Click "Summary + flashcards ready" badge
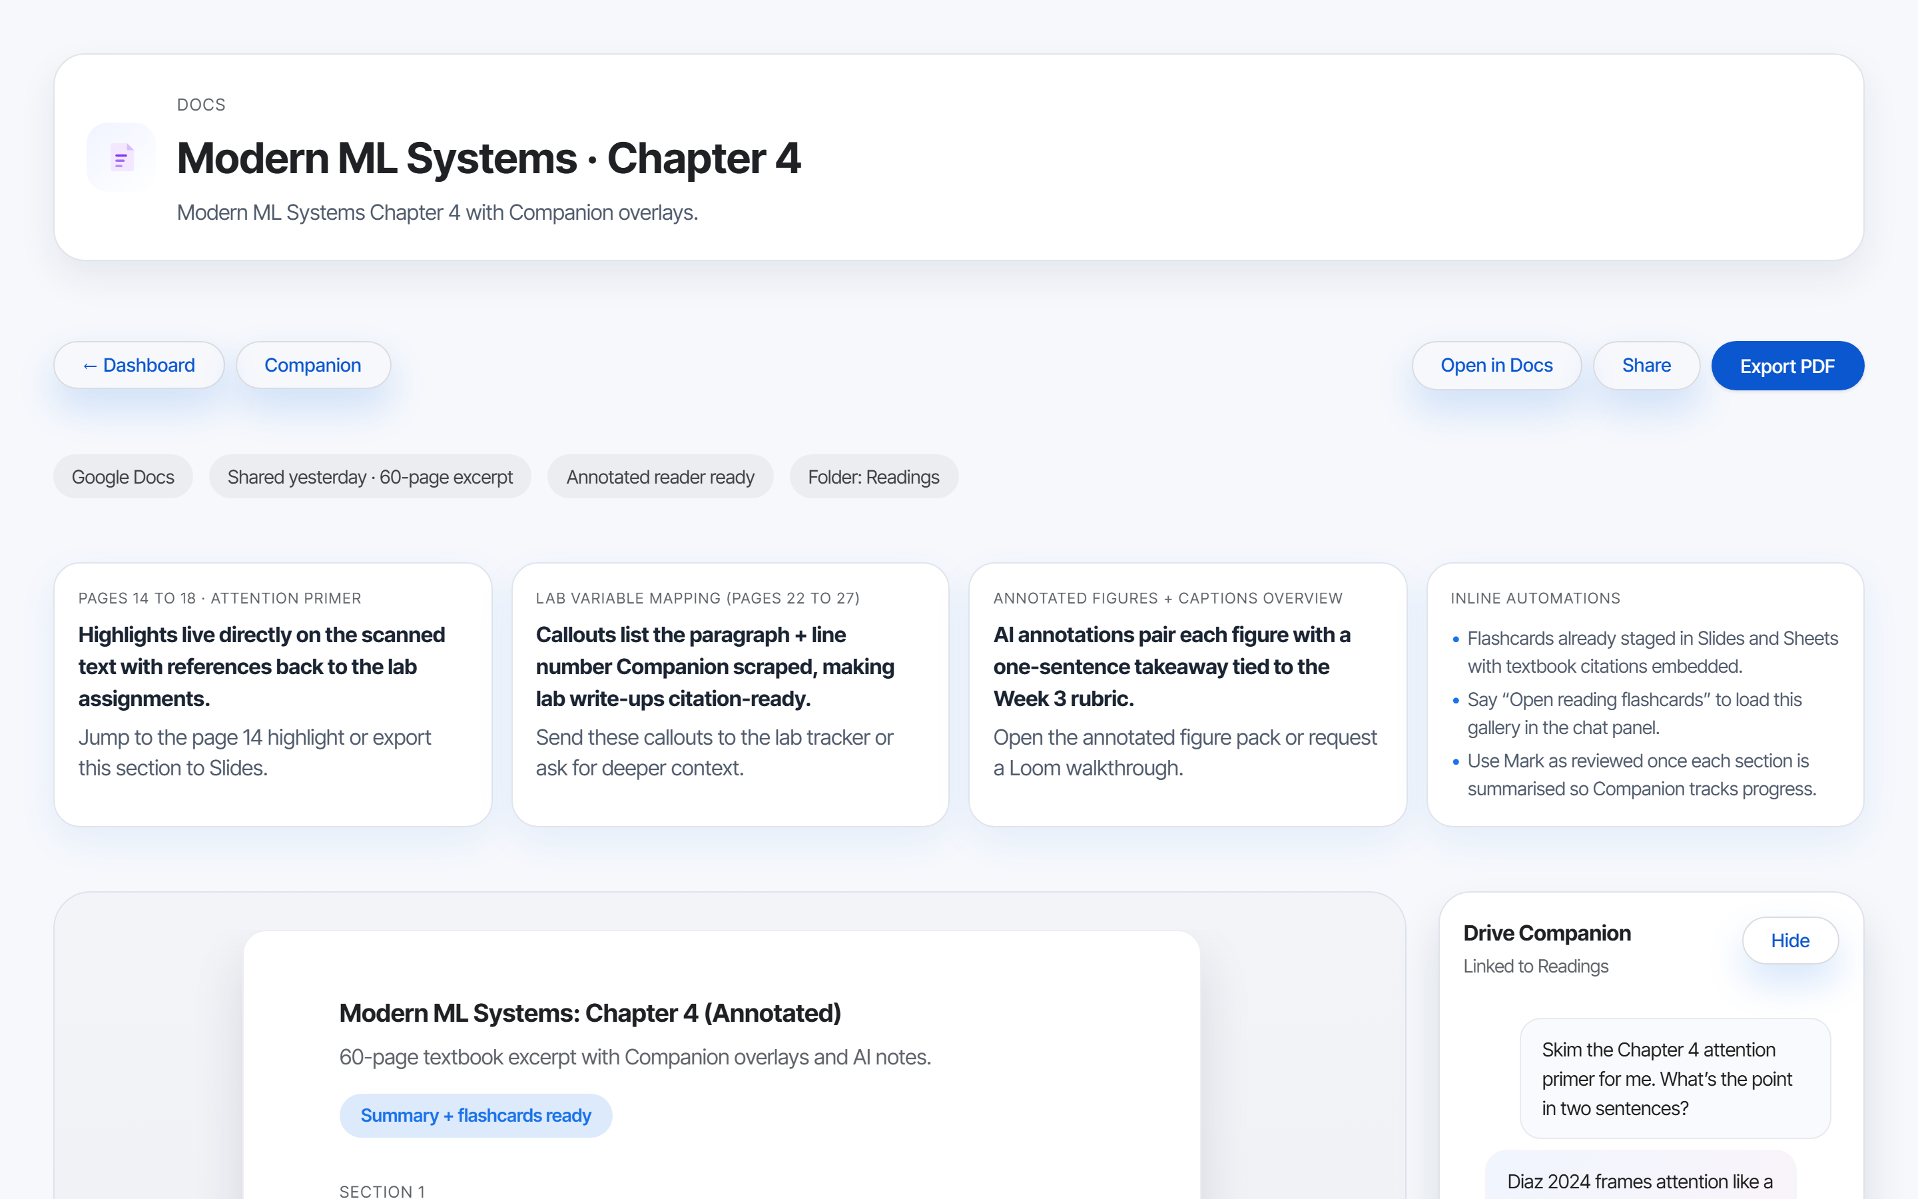 [476, 1115]
